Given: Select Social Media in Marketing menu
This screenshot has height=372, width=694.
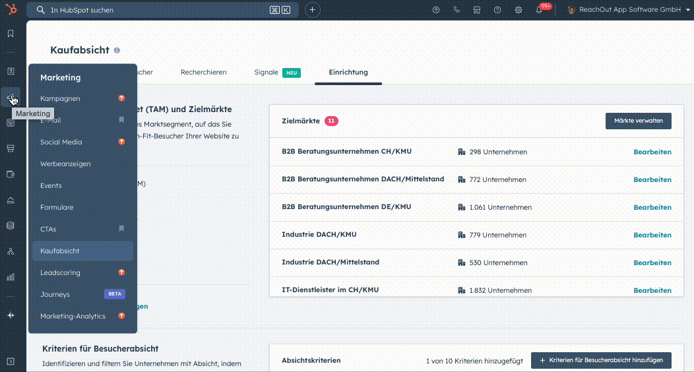Looking at the screenshot, I should pyautogui.click(x=61, y=142).
